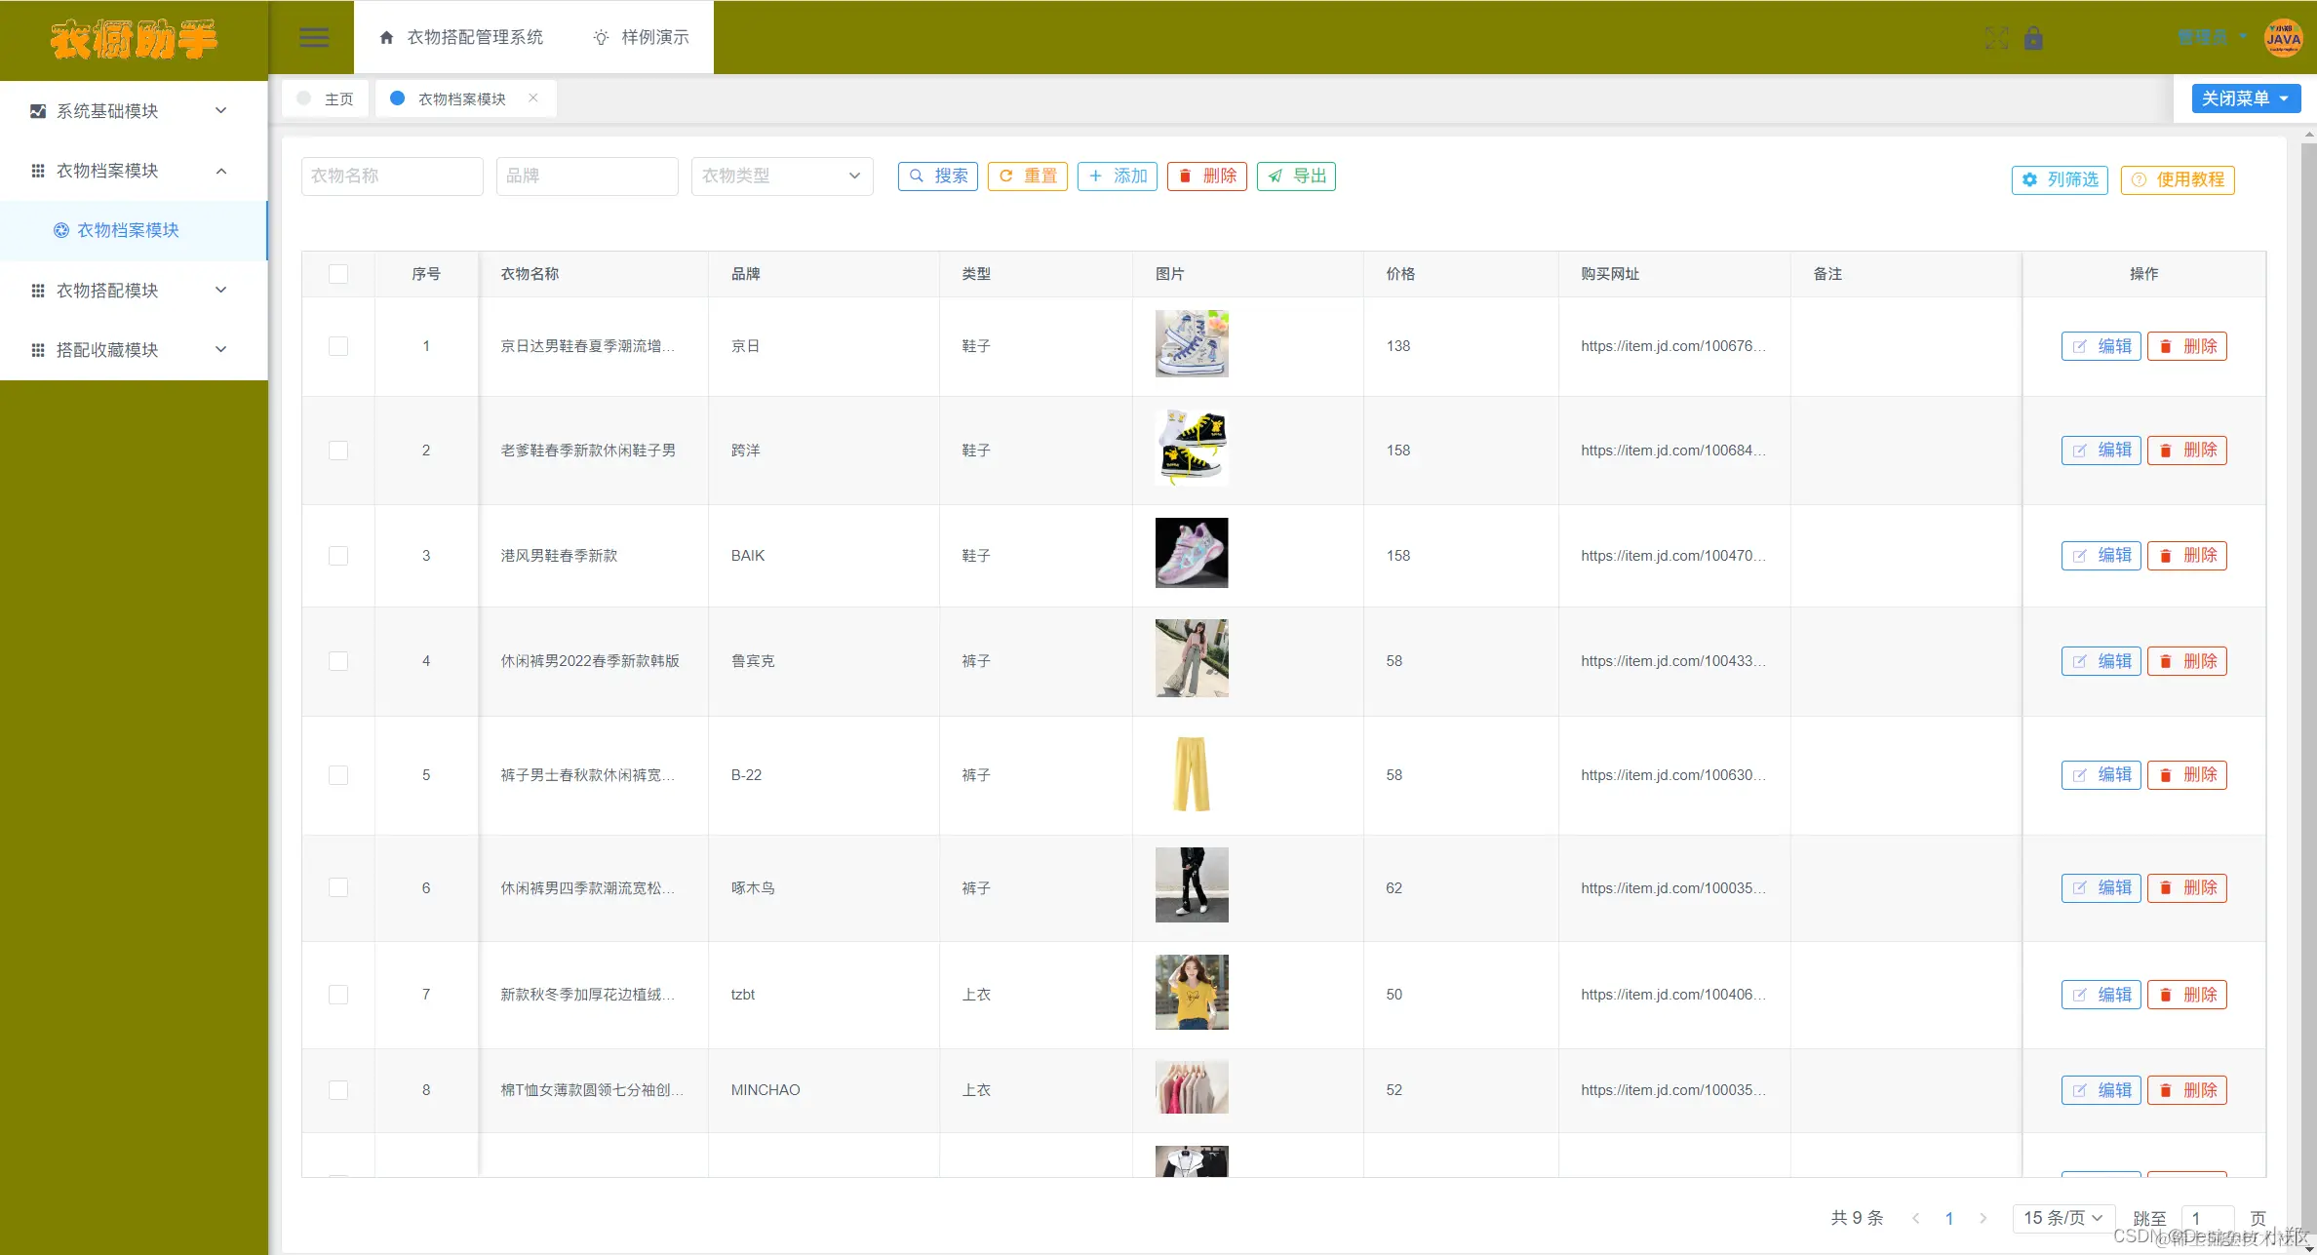Screen dimensions: 2317x1255
Task: Open 列筛选 column filter gear button
Action: [x=2060, y=179]
